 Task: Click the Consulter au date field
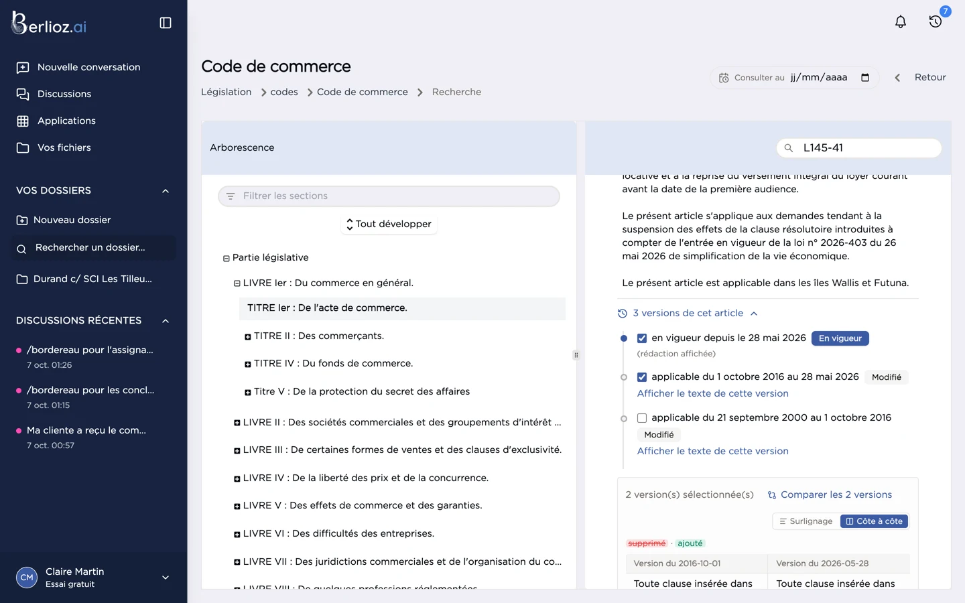[x=794, y=78]
